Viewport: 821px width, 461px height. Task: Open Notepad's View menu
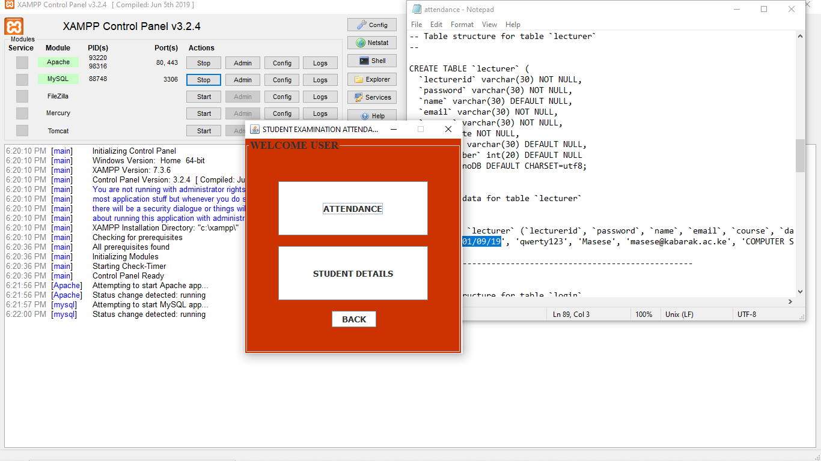[x=489, y=24]
